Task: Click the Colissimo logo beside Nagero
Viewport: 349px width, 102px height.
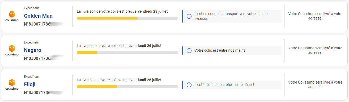Action: pos(12,50)
